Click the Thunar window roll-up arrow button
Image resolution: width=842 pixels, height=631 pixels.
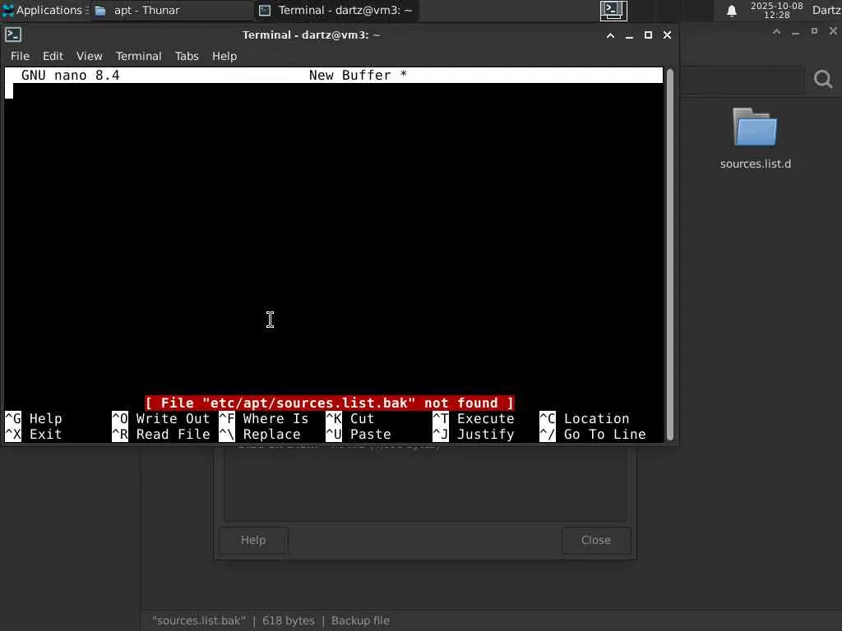776,32
